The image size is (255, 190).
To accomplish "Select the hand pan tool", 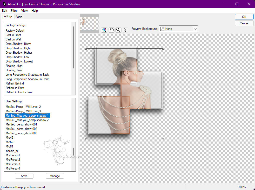I will tap(111, 30).
